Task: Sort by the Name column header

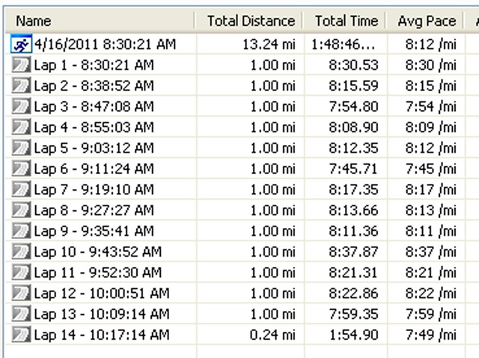Action: (x=100, y=21)
